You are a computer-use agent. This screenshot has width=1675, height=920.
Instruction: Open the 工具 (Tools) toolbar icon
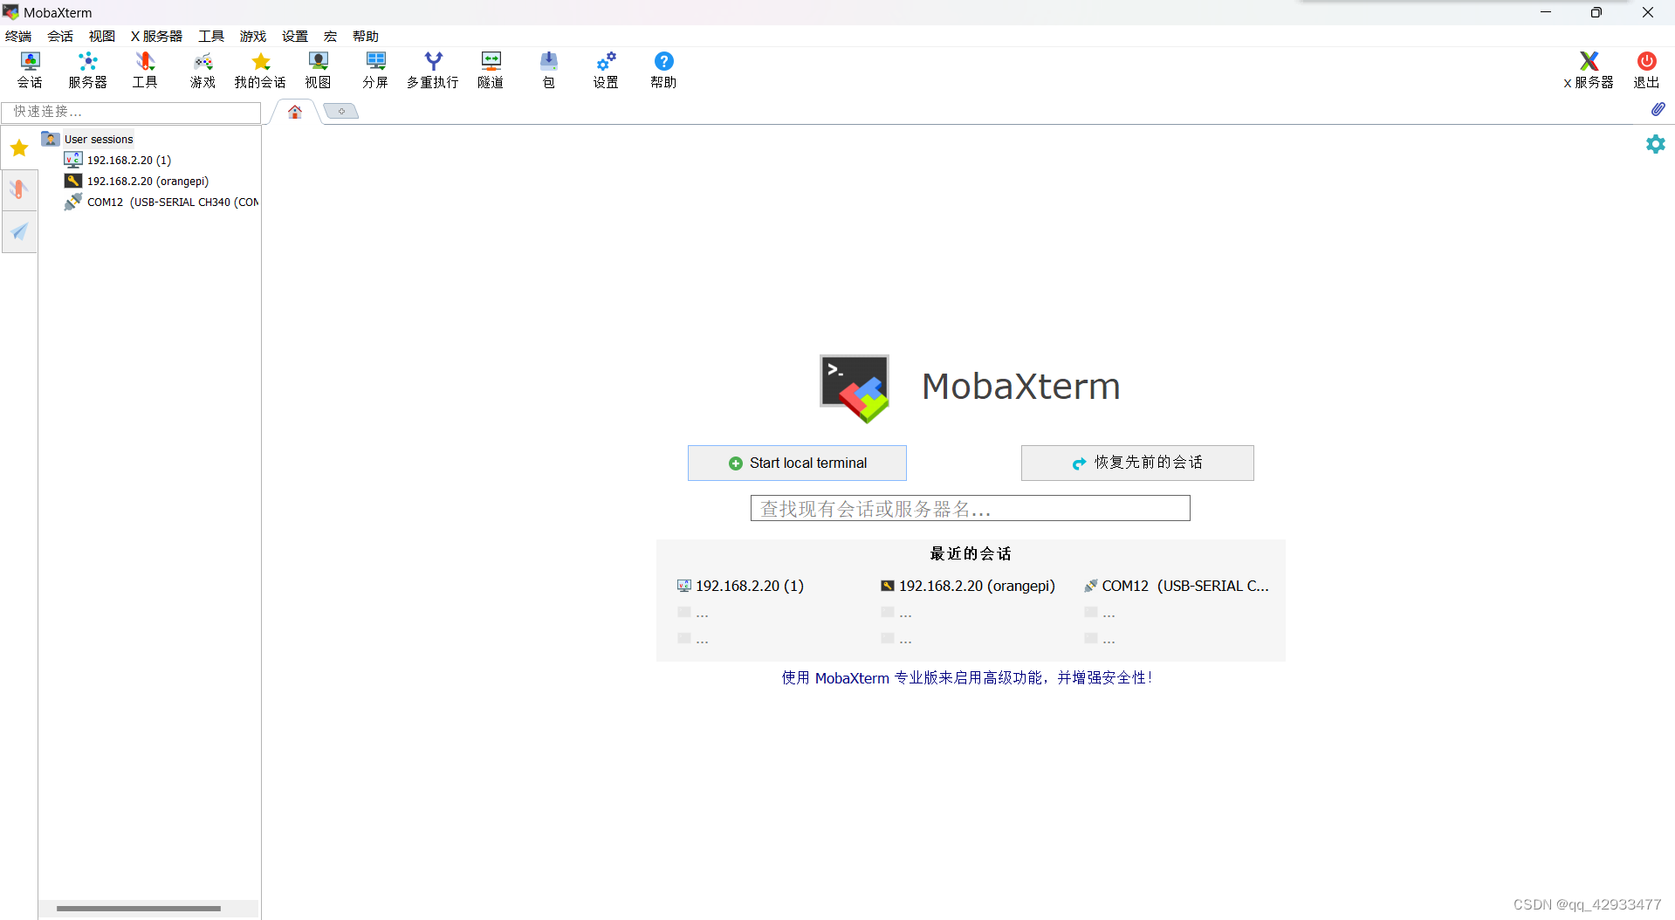145,70
